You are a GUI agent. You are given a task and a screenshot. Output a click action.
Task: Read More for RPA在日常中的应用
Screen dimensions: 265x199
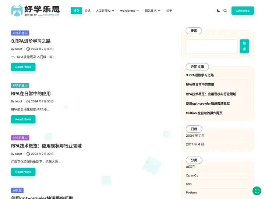click(23, 119)
